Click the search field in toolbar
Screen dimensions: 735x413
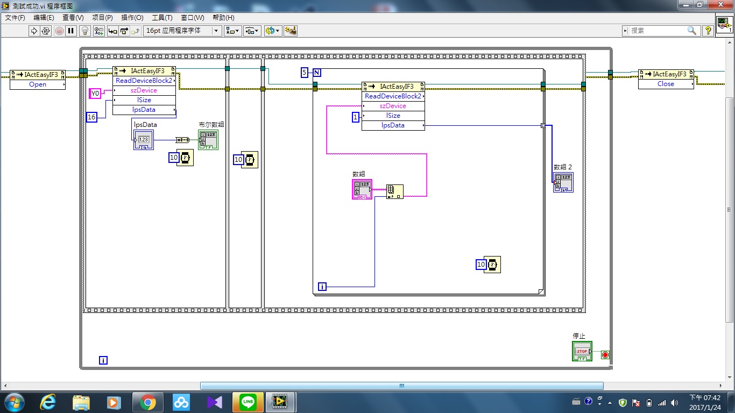[658, 31]
